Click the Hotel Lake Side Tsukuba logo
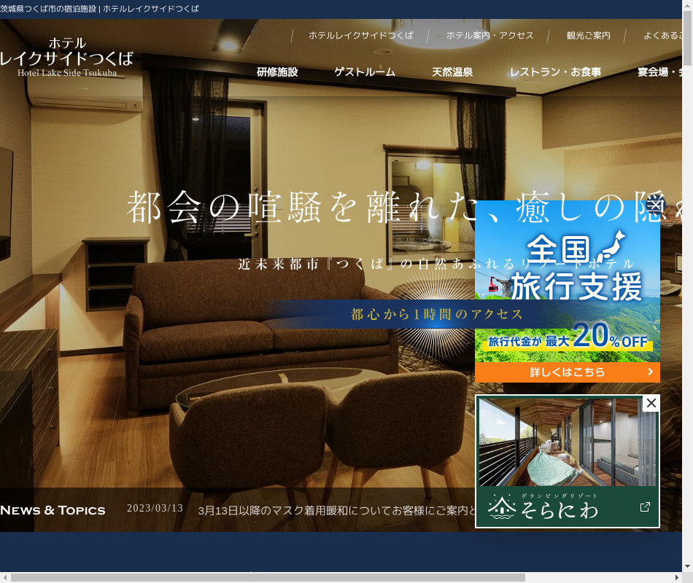 (x=67, y=57)
